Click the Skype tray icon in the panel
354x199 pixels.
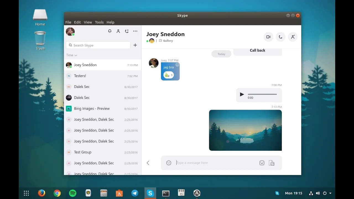click(277, 193)
